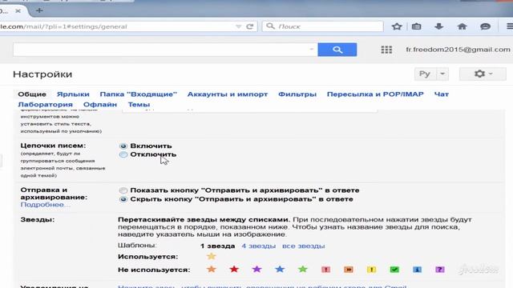This screenshot has width=513, height=288.
Task: Expand the Gmail search options arrow
Action: point(311,50)
